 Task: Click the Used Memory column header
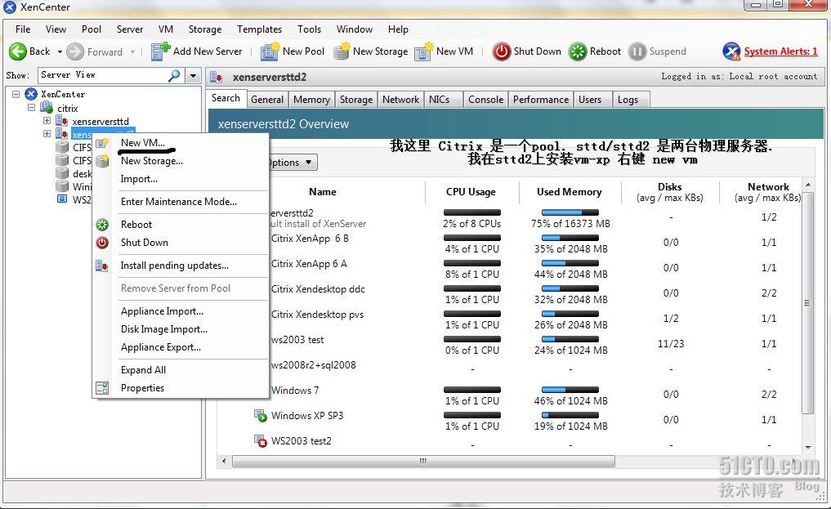click(570, 192)
